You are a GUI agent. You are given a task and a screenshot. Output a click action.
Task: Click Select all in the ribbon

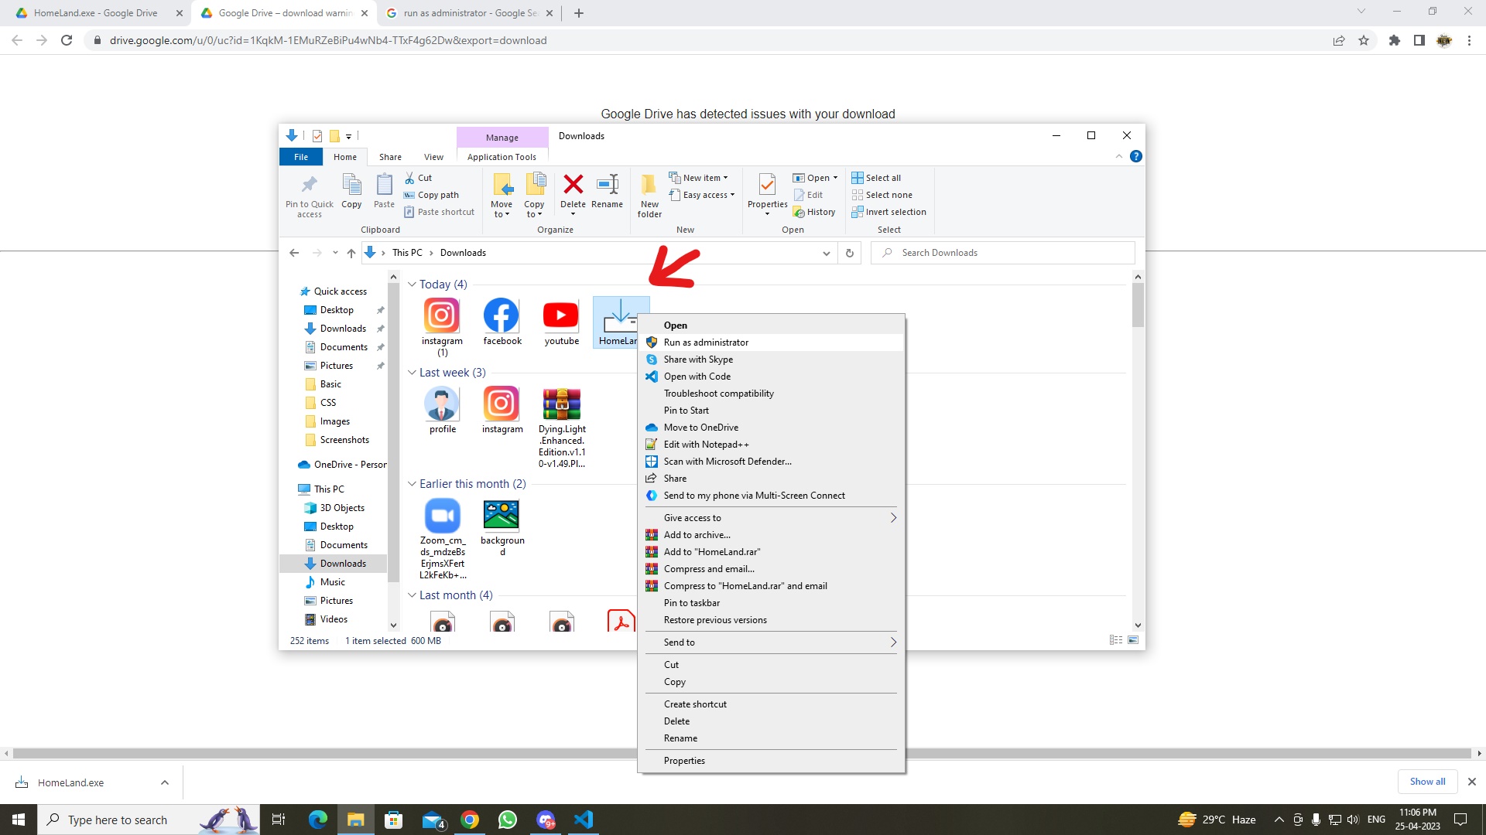coord(876,178)
